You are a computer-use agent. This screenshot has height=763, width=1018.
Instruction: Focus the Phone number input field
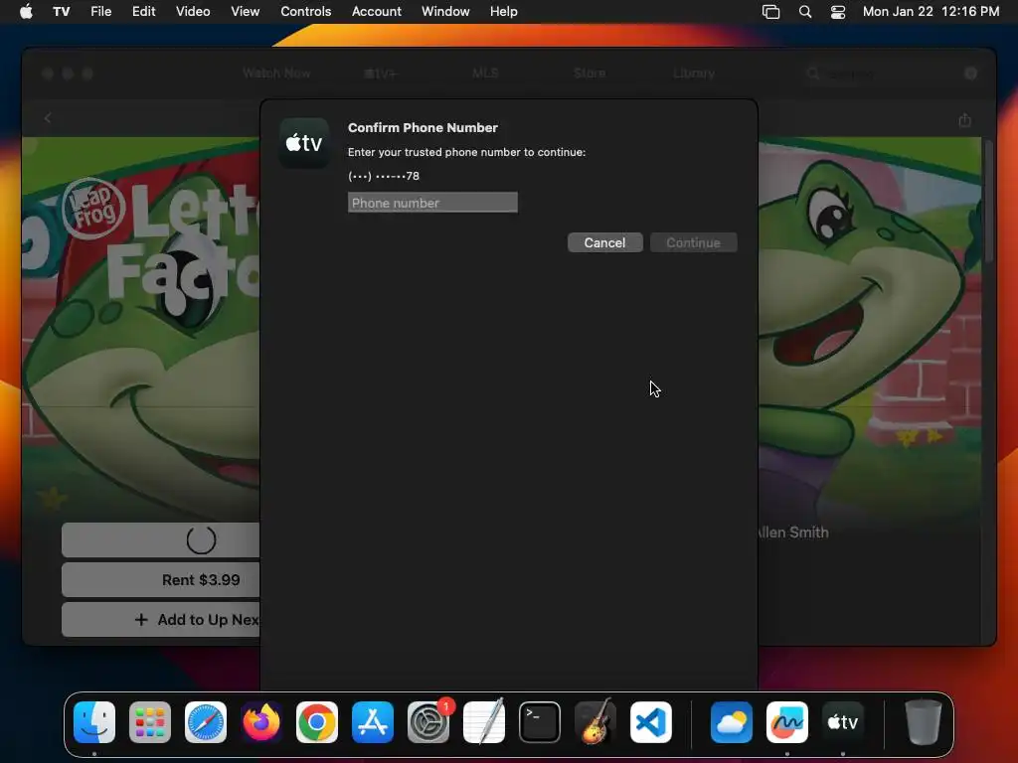pos(432,203)
